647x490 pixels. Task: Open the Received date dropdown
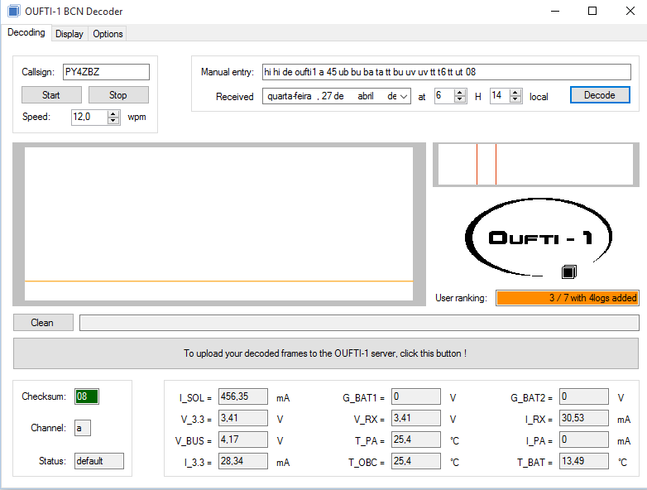point(403,96)
